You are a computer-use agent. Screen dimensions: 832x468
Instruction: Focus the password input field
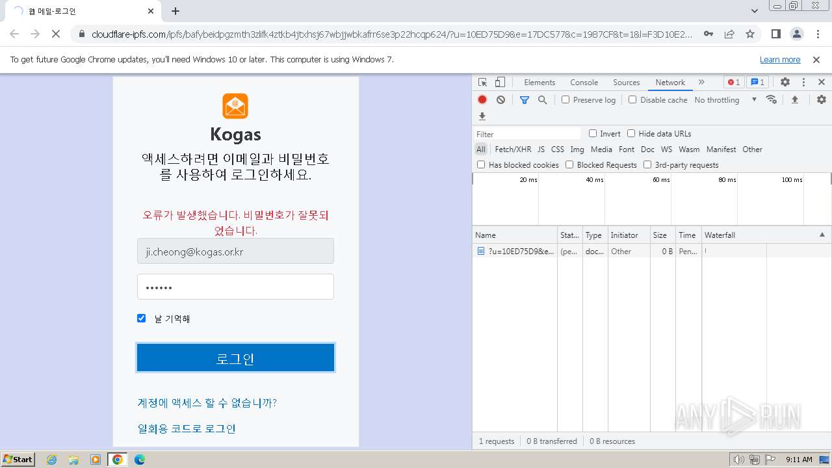pos(235,287)
